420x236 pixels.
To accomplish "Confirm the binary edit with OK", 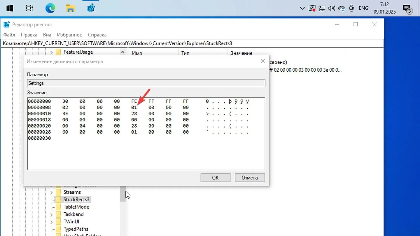I will [215, 177].
